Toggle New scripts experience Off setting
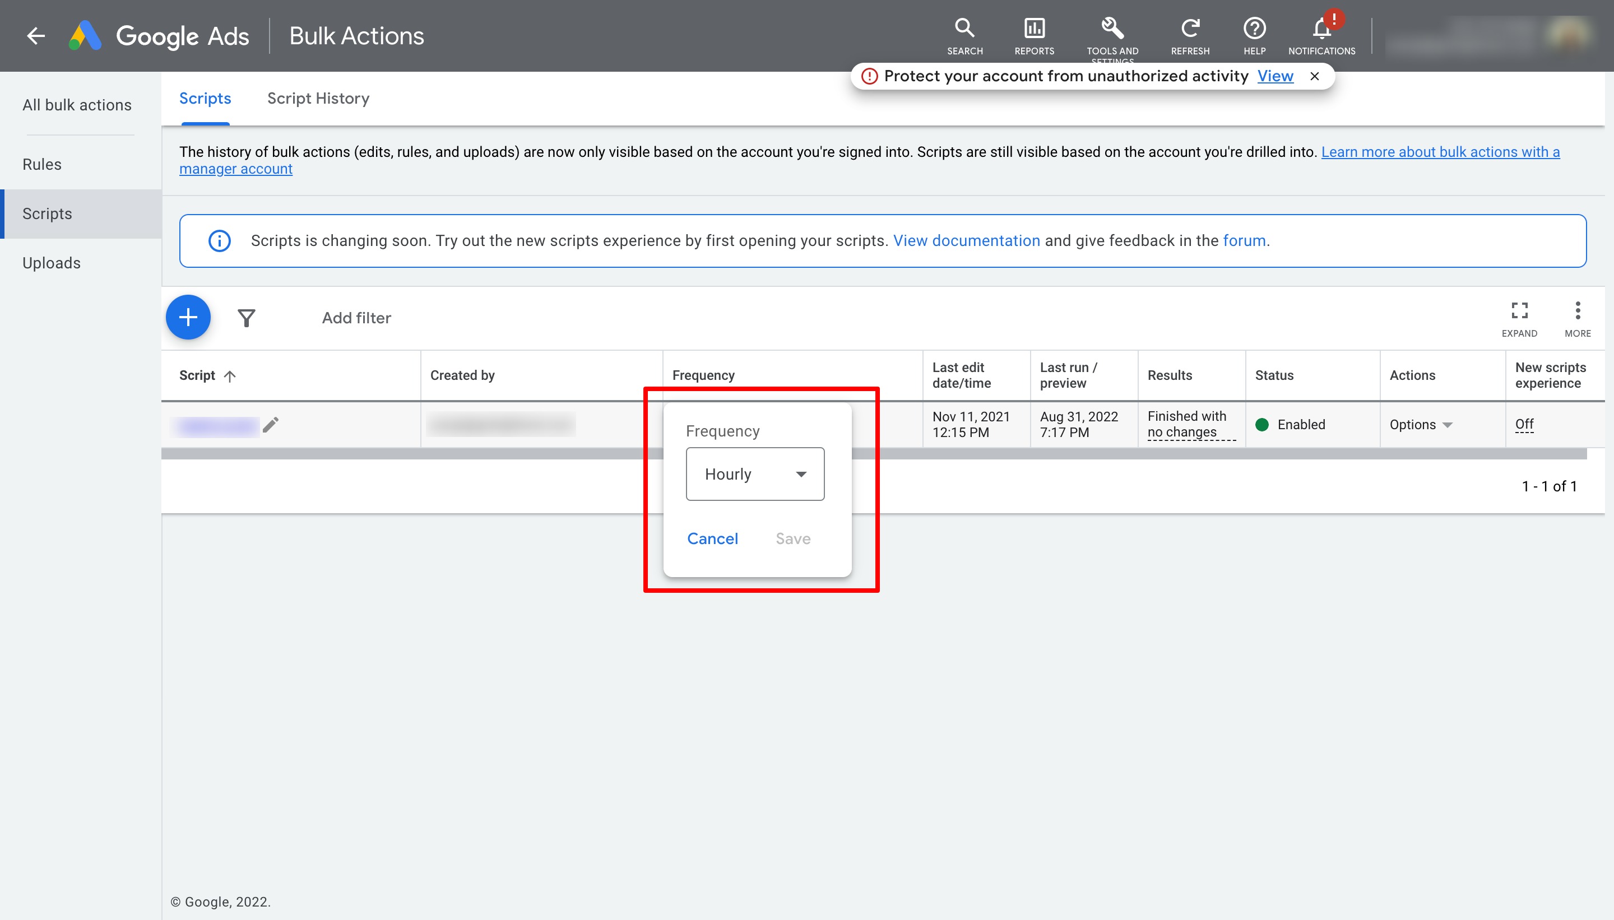 (x=1524, y=425)
